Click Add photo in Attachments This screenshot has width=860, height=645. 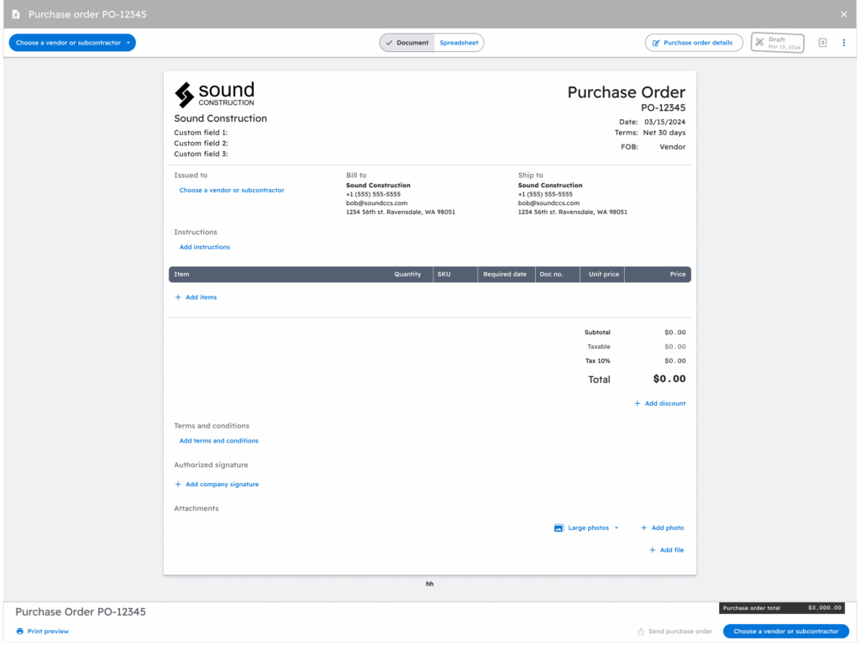(668, 528)
